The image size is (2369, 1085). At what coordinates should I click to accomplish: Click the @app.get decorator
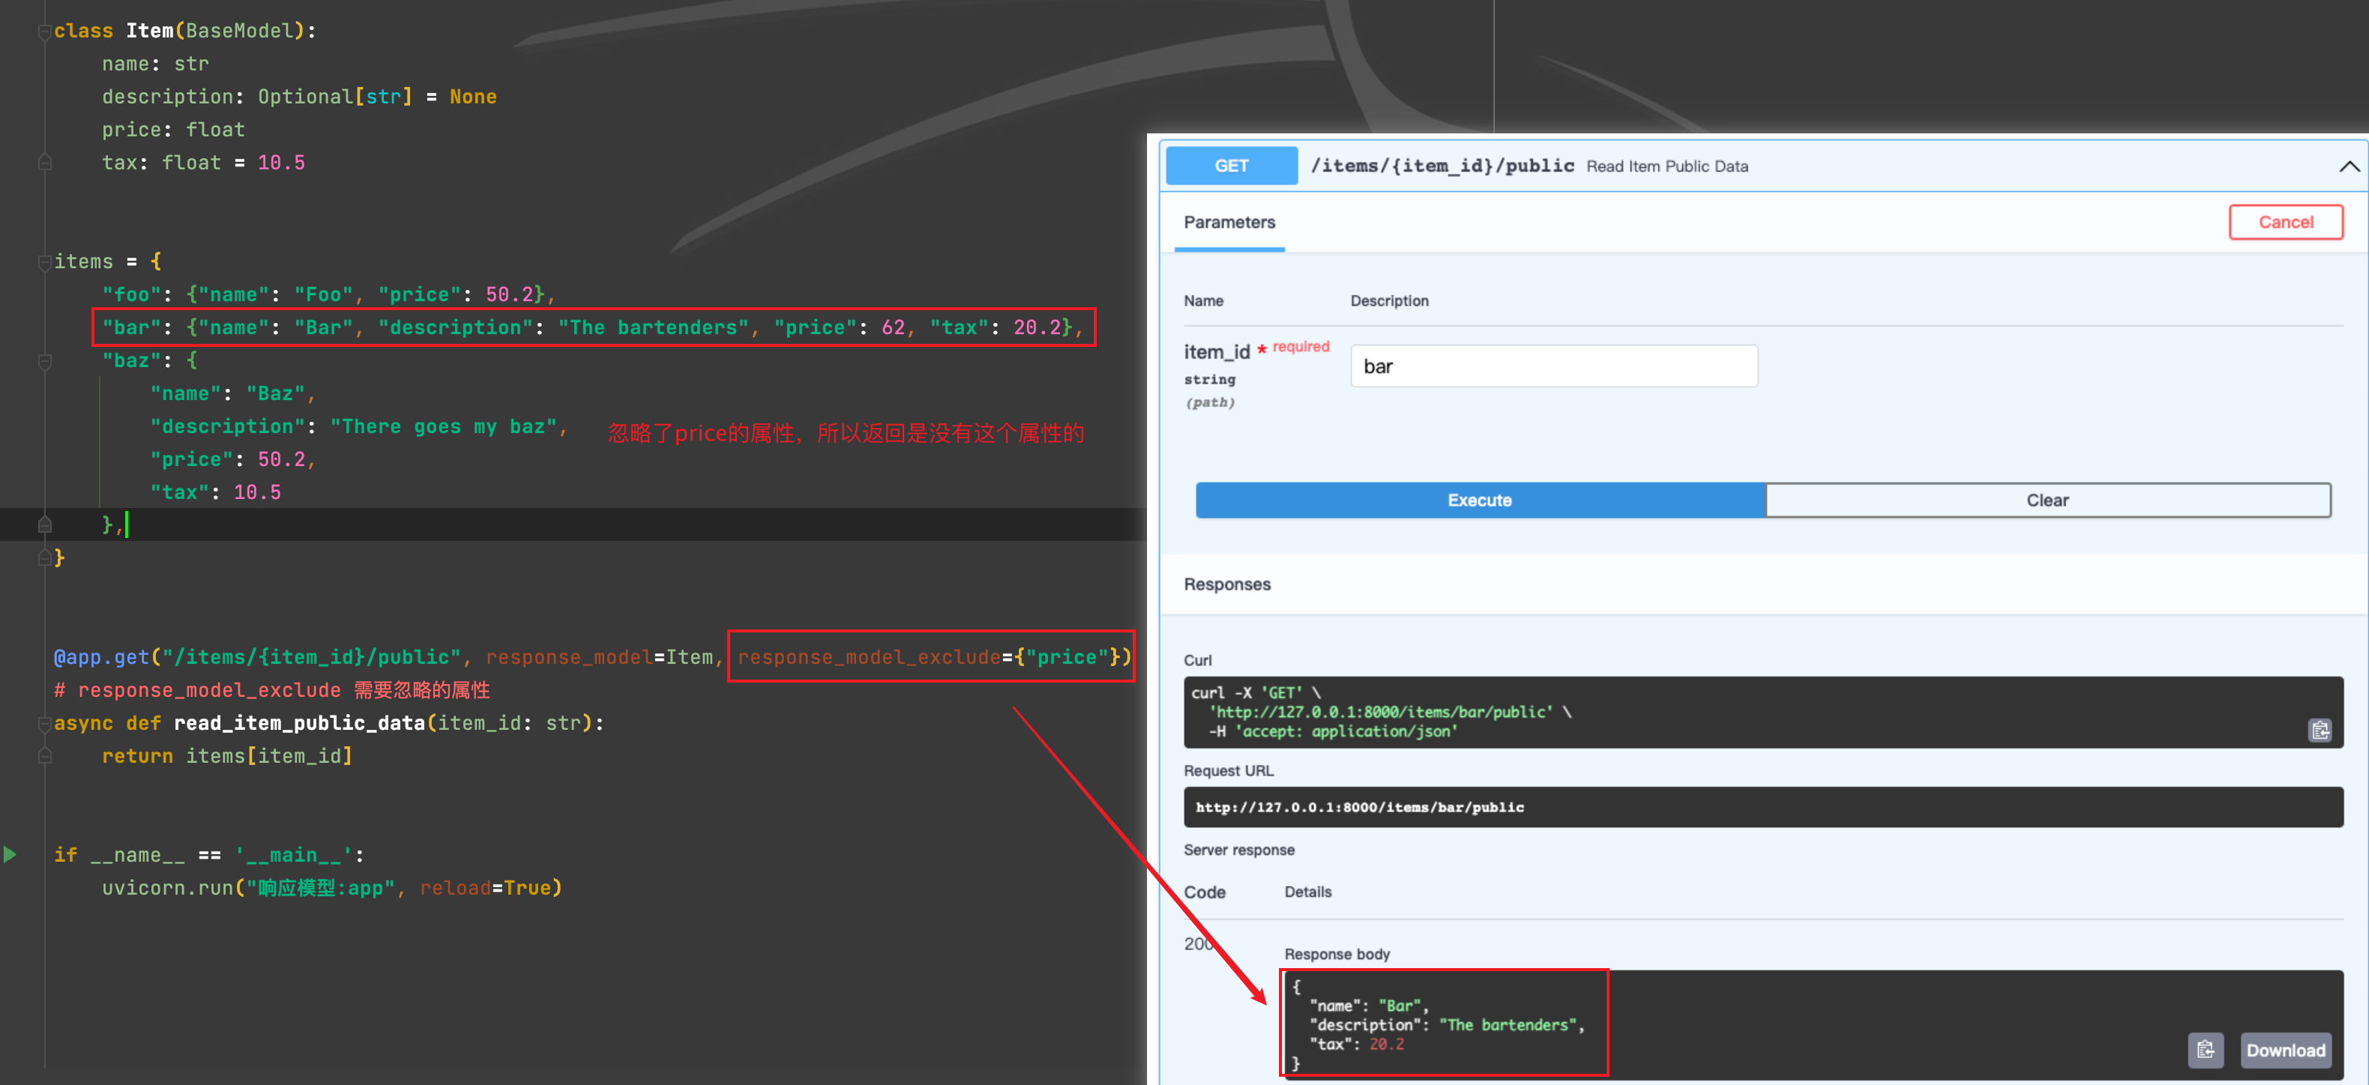point(101,657)
